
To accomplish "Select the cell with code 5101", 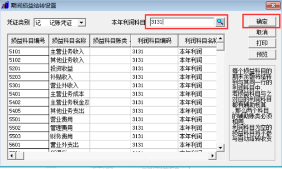I will click(x=28, y=52).
